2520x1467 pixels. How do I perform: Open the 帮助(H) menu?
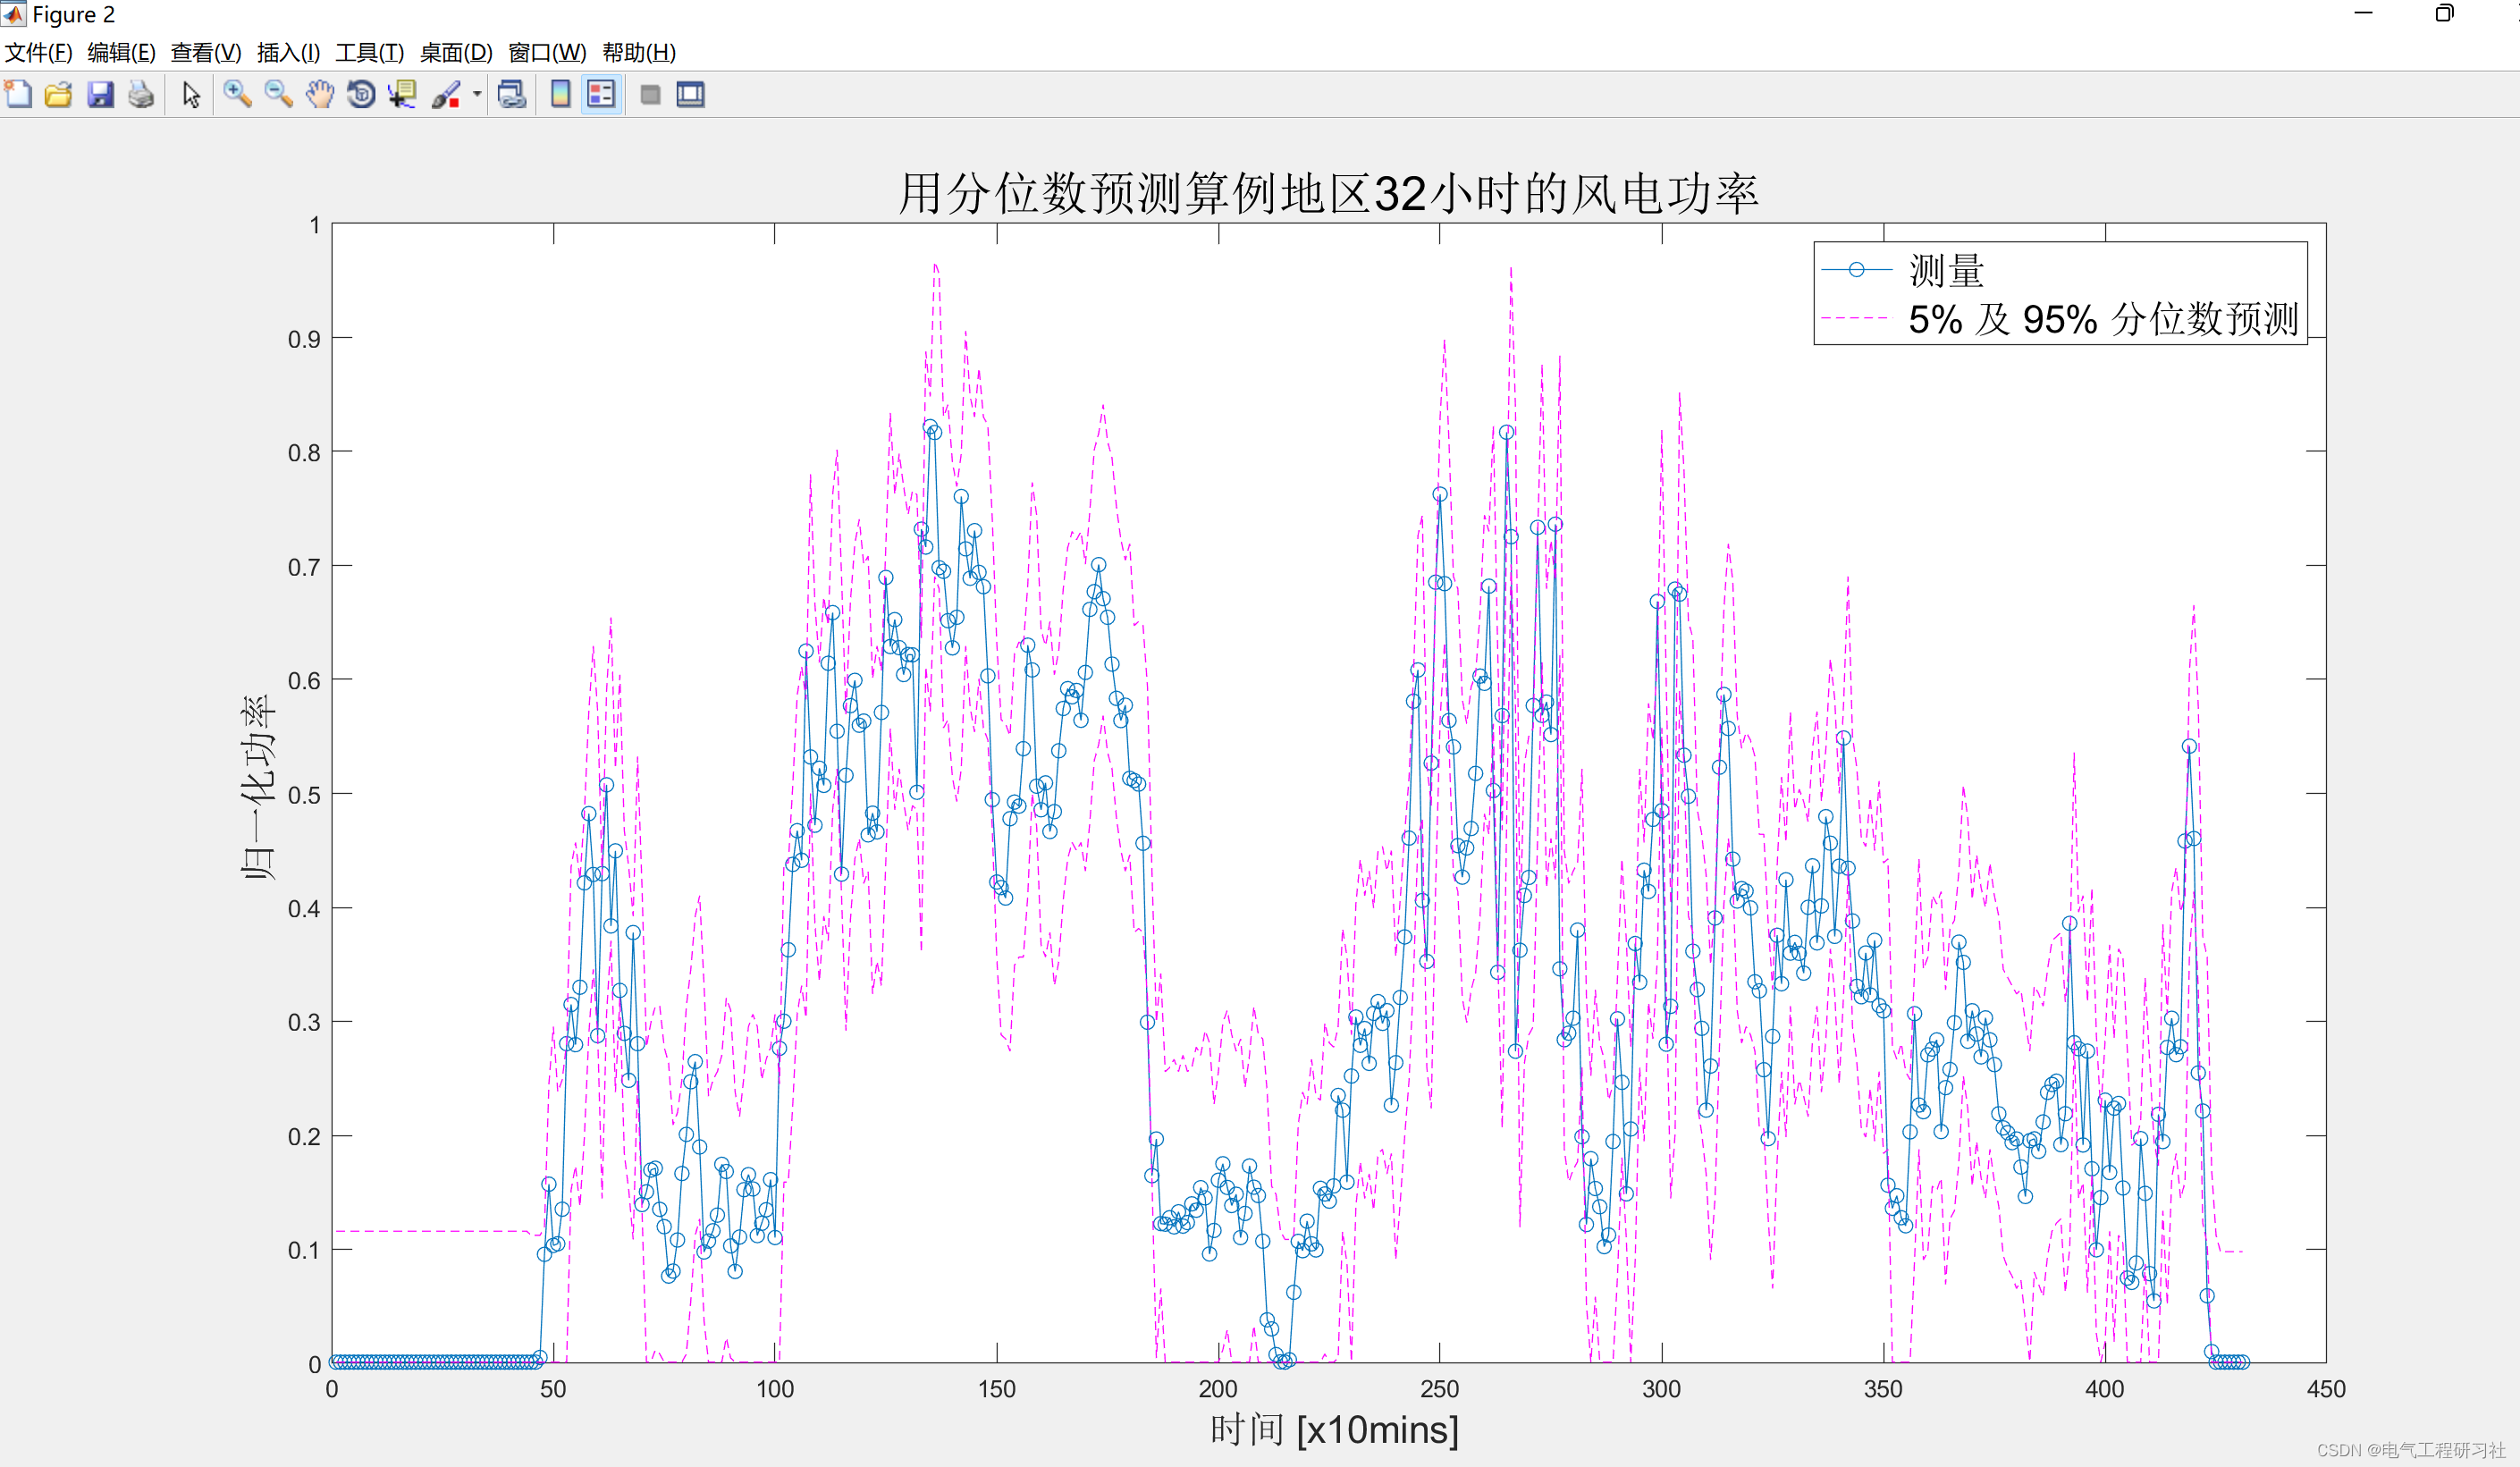639,52
